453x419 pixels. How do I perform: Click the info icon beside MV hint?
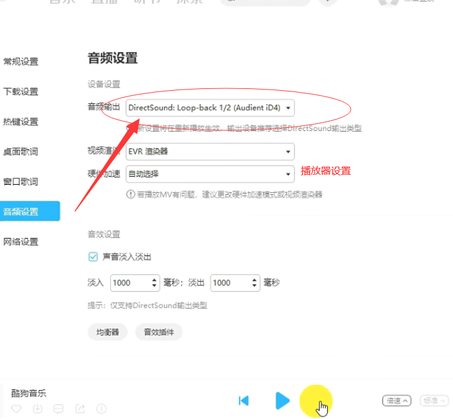130,194
